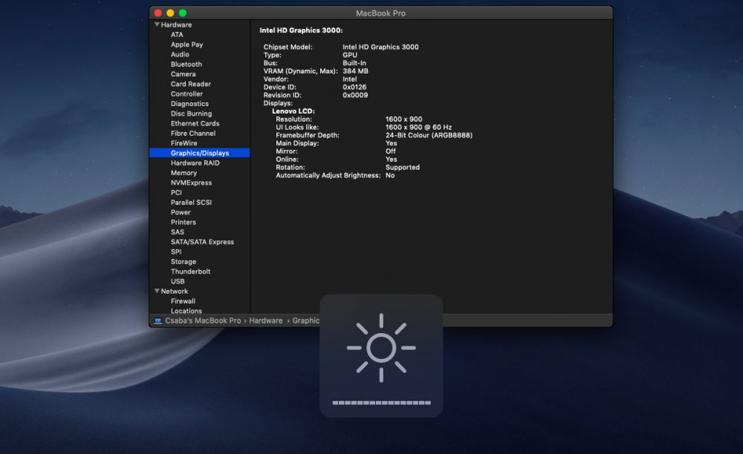Click the Device ID value 0x0126
Screen dimensions: 743x454
click(x=354, y=87)
